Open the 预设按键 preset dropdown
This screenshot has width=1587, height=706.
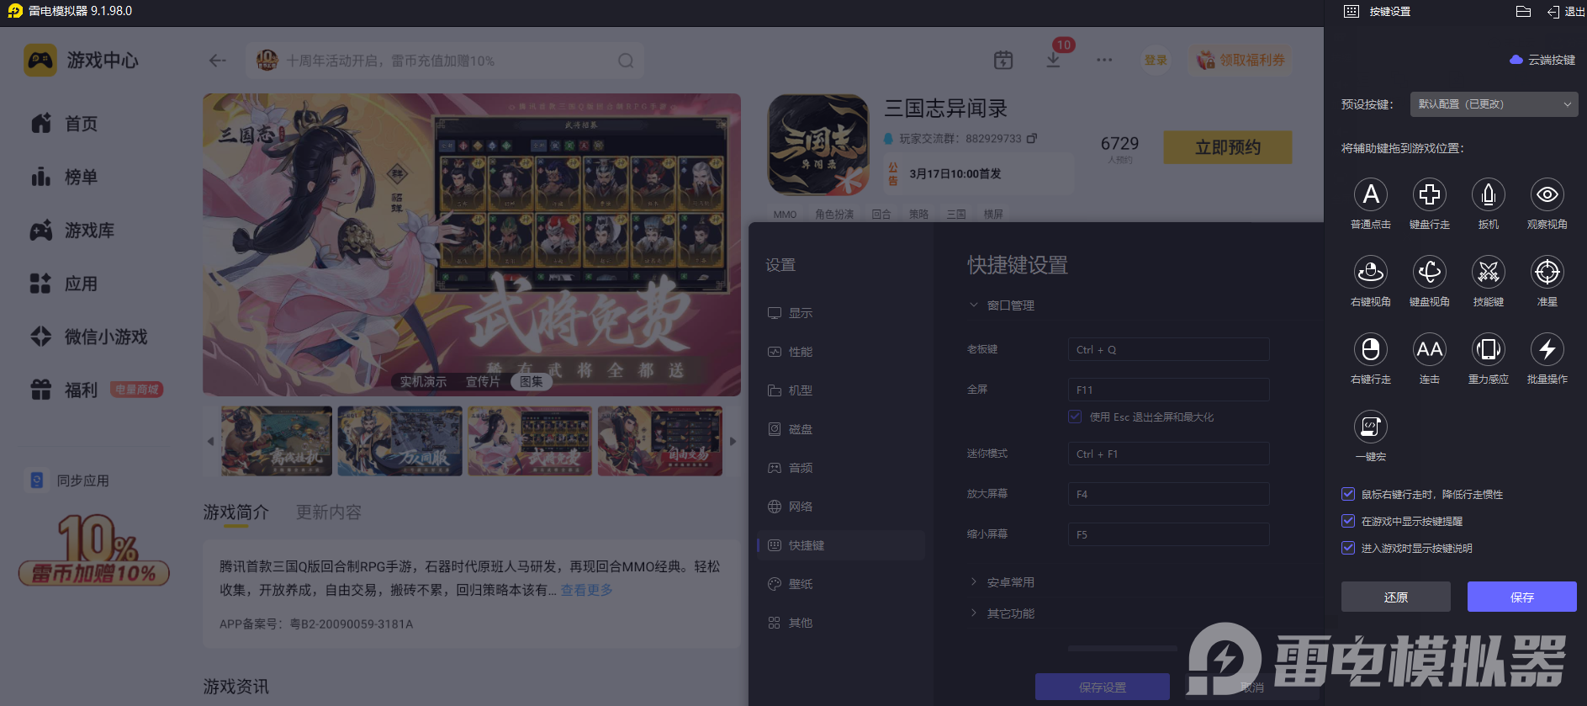click(1494, 104)
